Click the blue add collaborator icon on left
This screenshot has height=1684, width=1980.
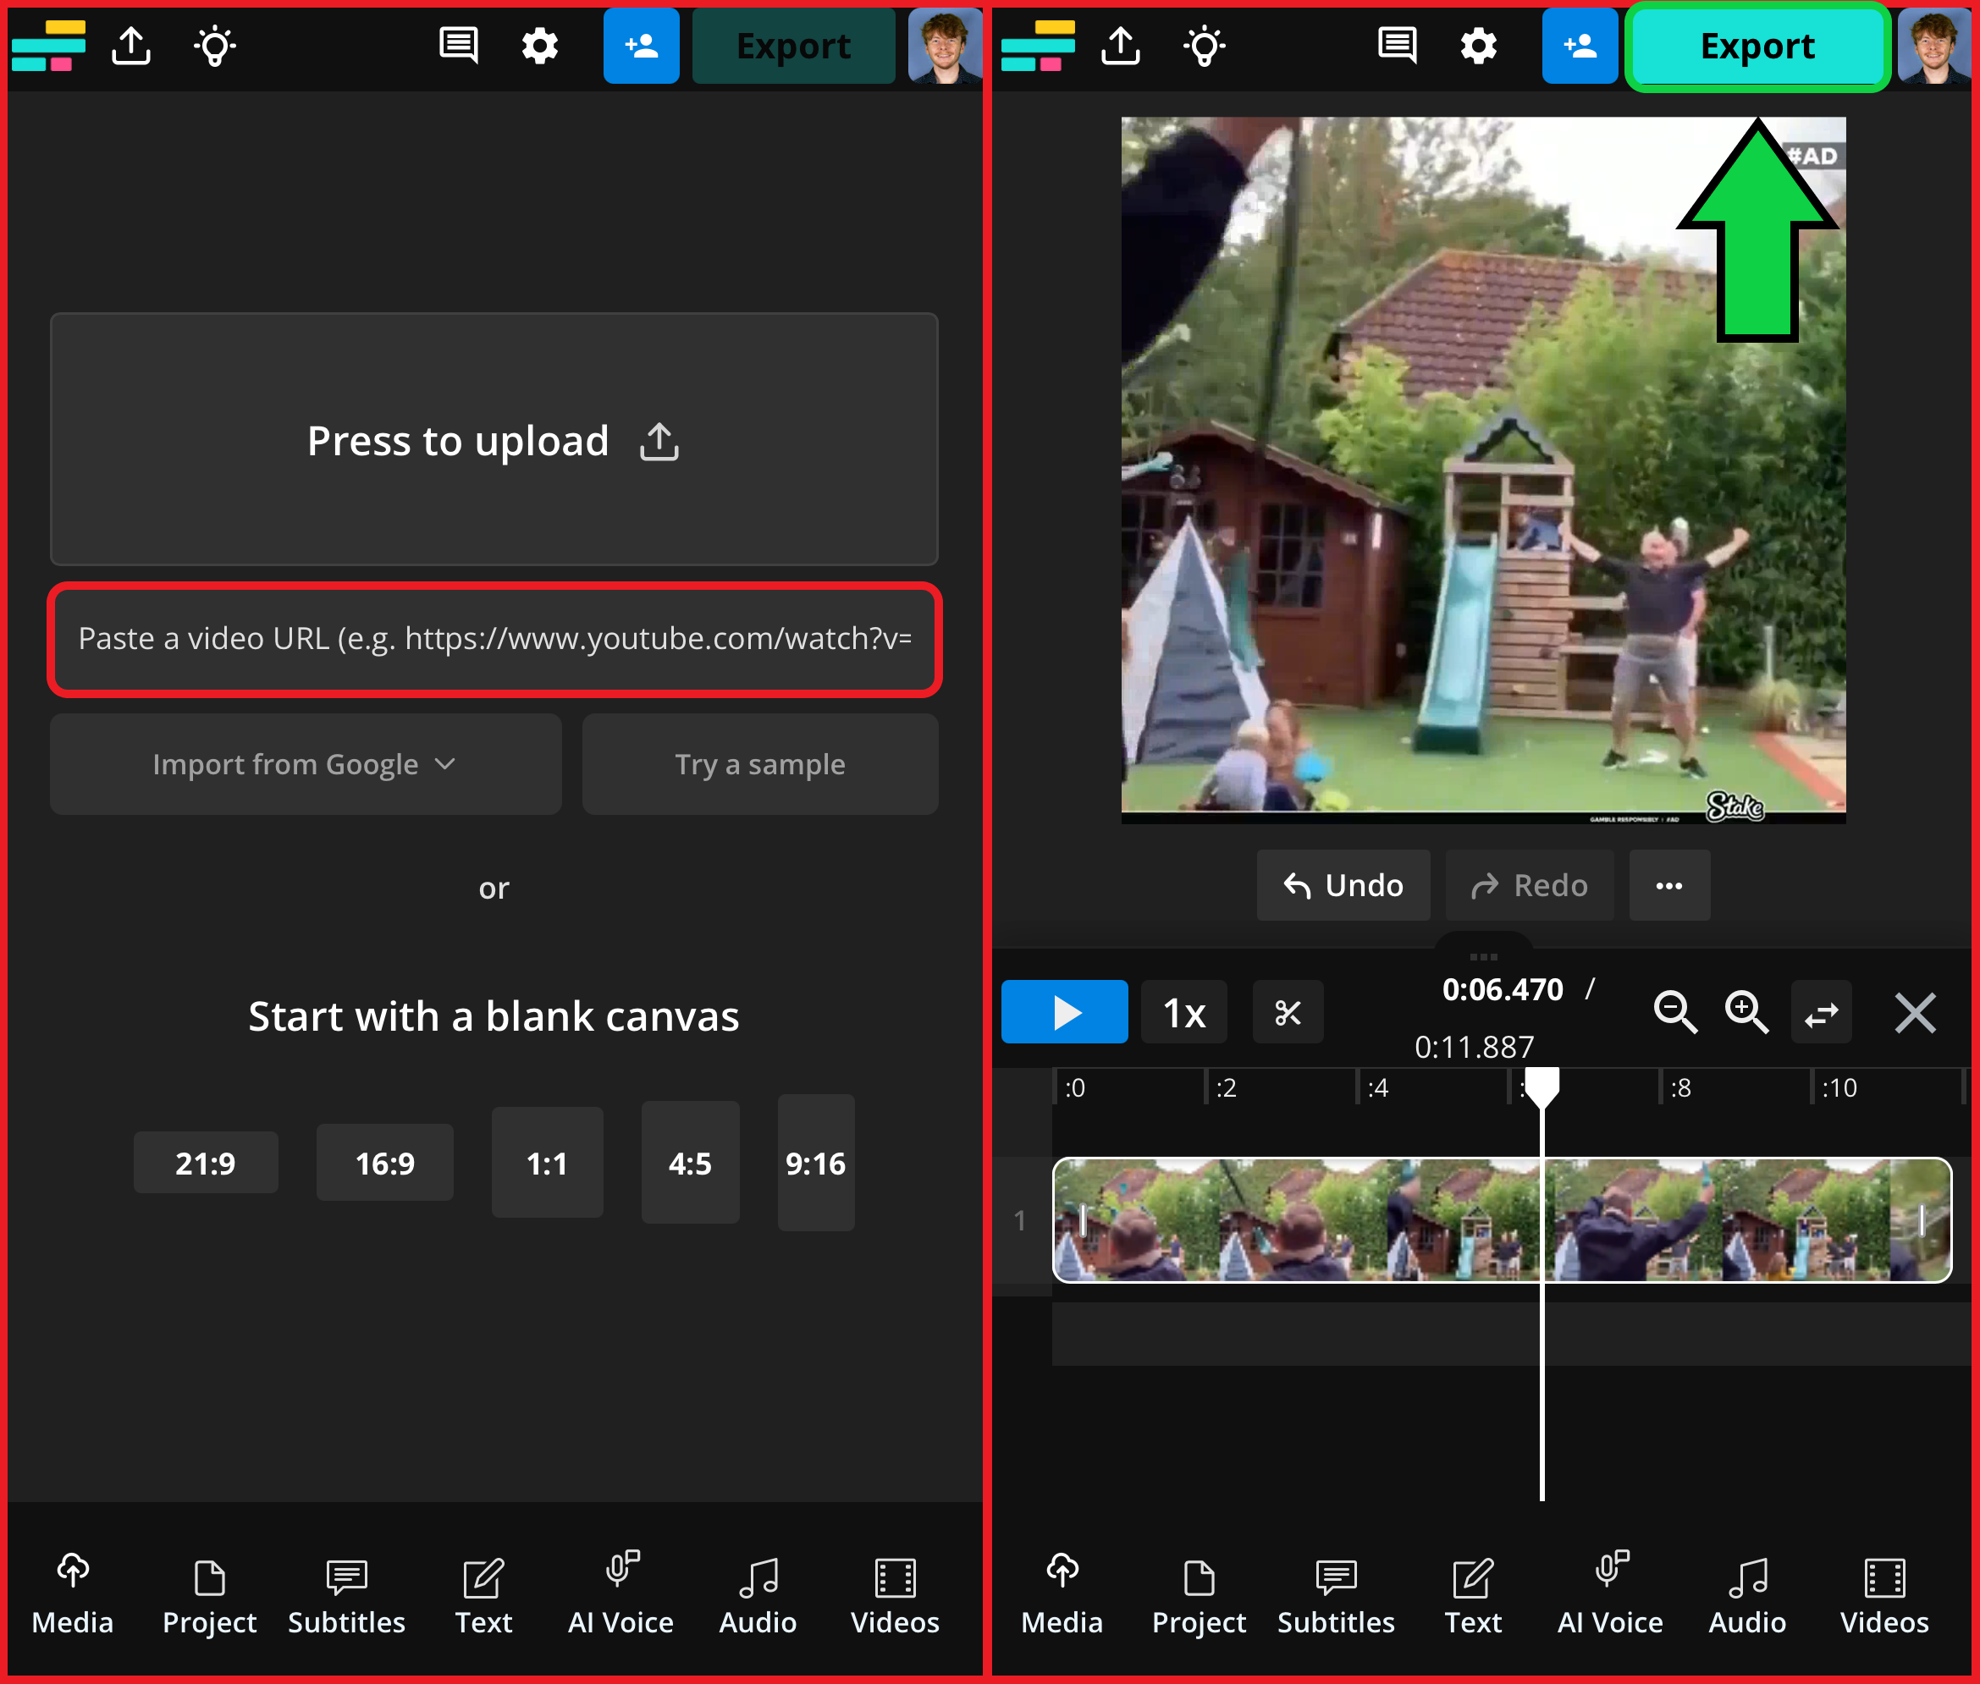(641, 46)
